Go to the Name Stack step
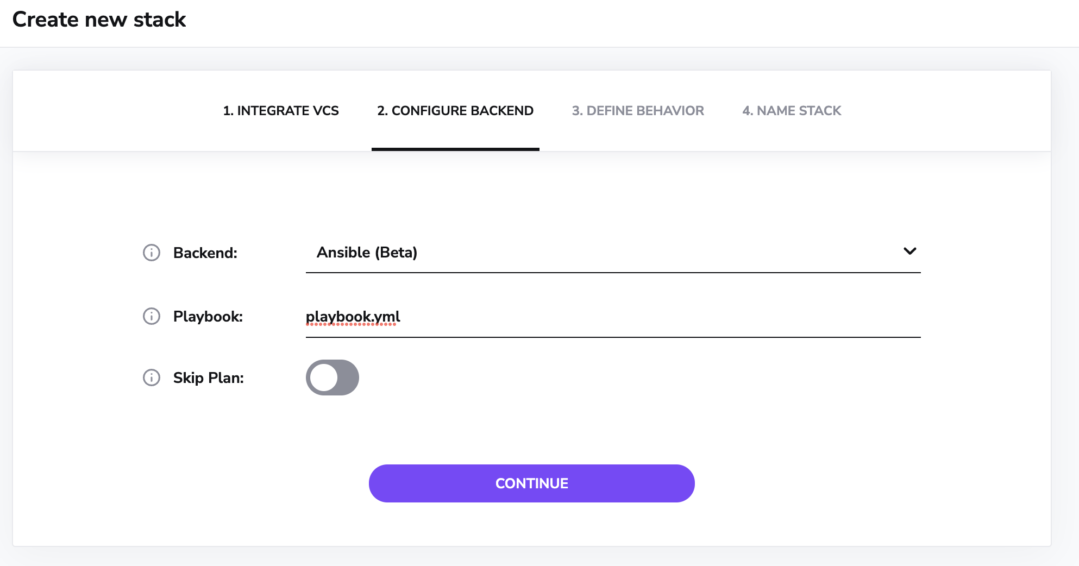 pos(791,110)
